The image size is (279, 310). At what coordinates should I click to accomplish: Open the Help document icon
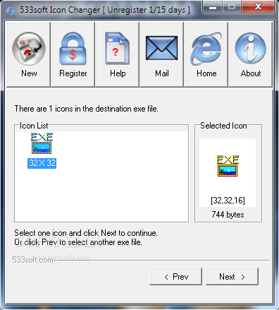click(117, 48)
